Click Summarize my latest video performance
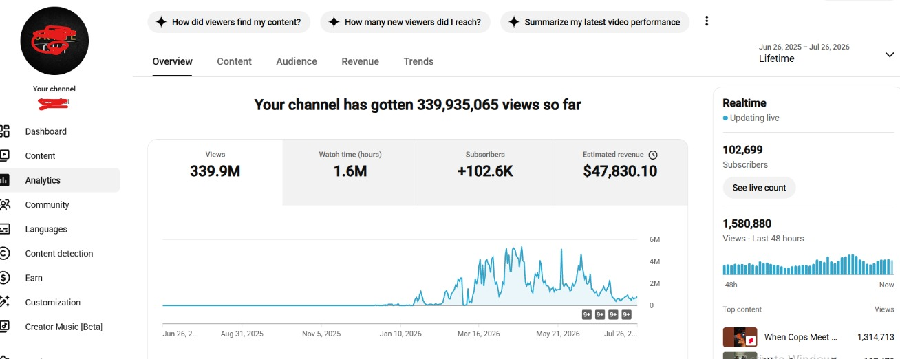The width and height of the screenshot is (900, 359). point(594,22)
